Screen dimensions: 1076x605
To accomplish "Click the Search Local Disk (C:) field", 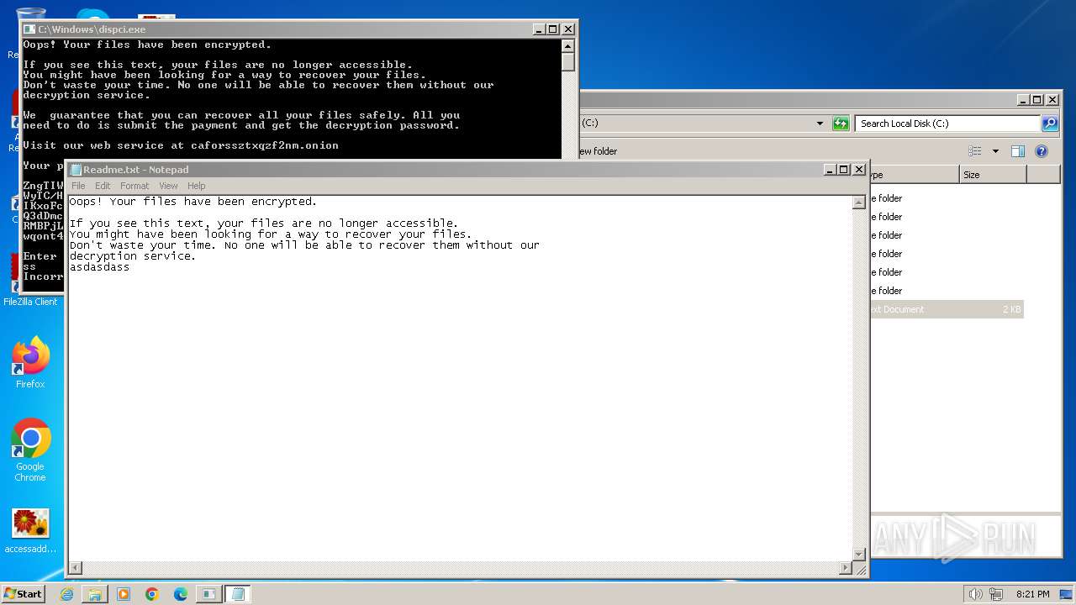I will tap(947, 124).
